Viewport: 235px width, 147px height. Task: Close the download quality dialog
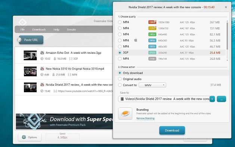tap(226, 7)
